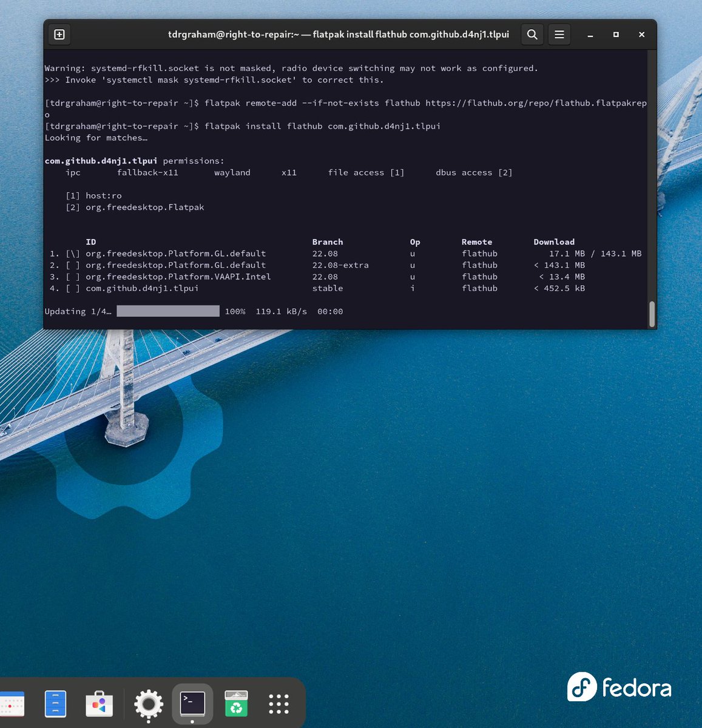
Task: Click the 'fallback-x11' permission
Action: [x=147, y=172]
